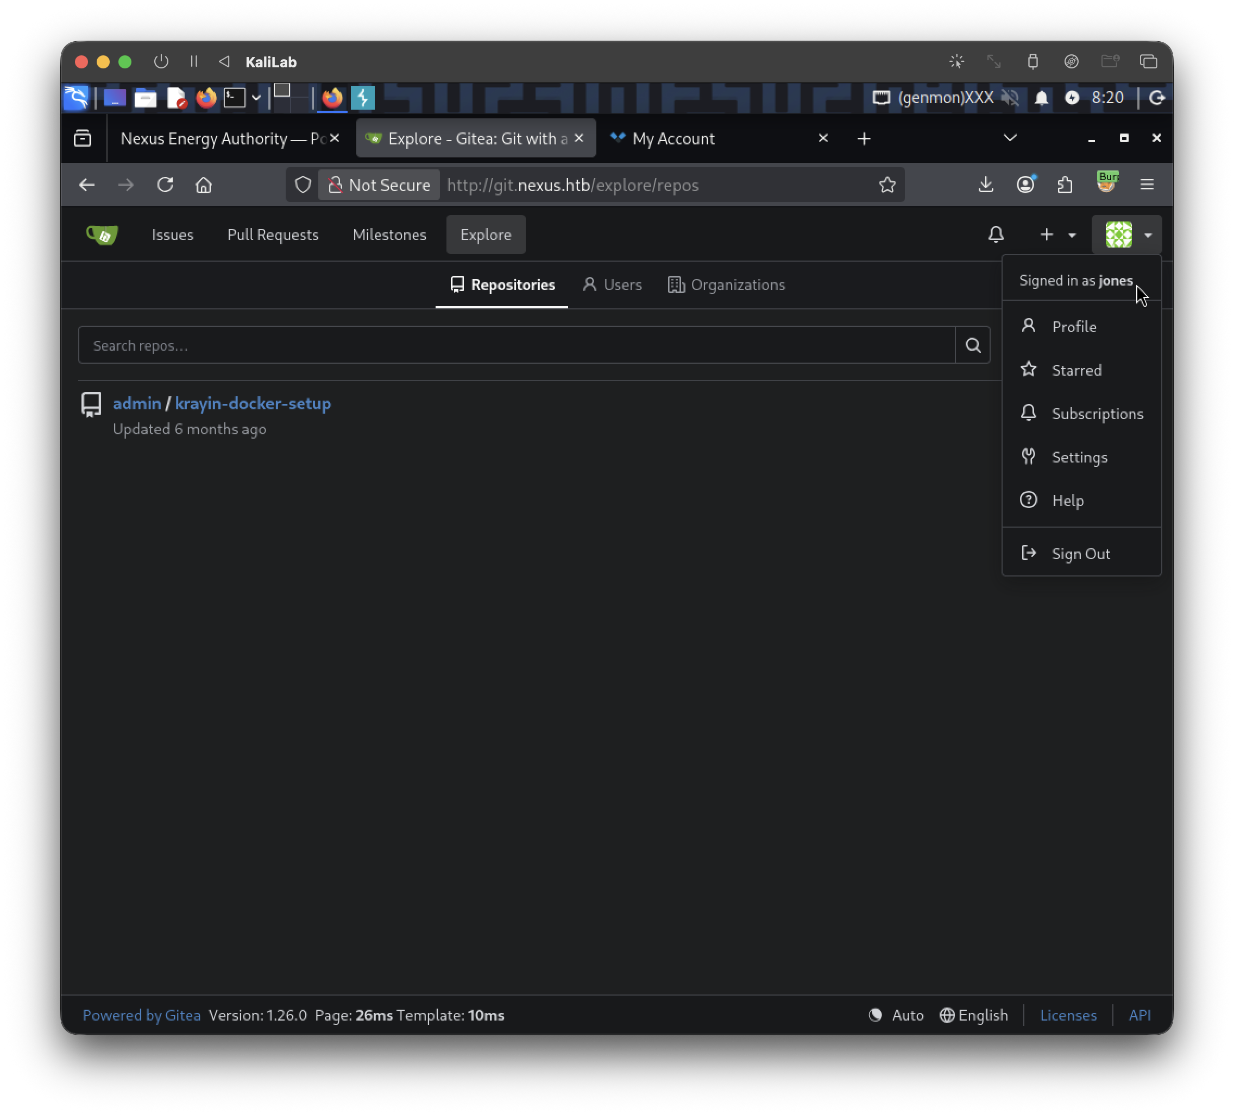1234x1115 pixels.
Task: Open the API footer link
Action: tap(1139, 1015)
